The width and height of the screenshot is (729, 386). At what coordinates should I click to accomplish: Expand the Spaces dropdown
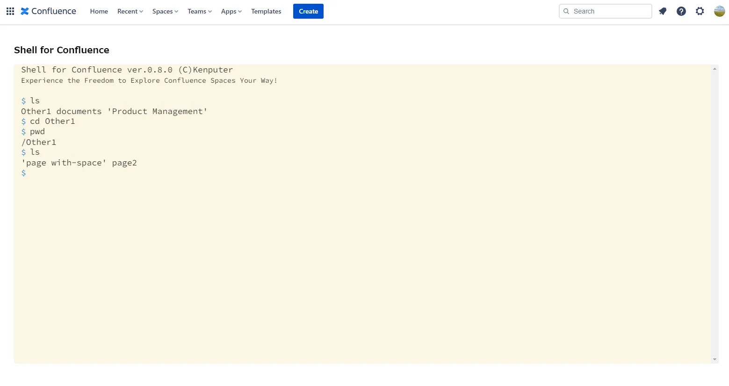(165, 11)
